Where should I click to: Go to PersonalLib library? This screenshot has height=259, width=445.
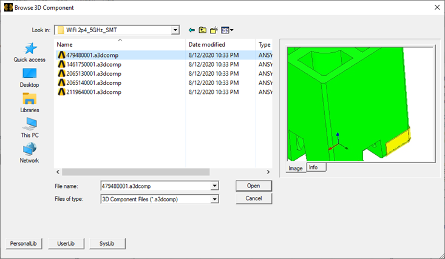coord(24,243)
